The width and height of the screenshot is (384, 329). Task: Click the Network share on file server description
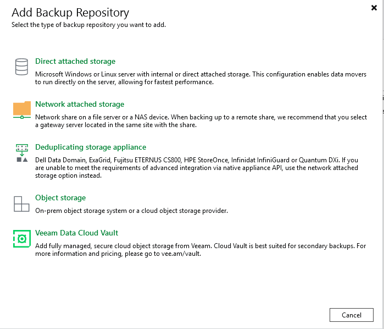pyautogui.click(x=201, y=121)
